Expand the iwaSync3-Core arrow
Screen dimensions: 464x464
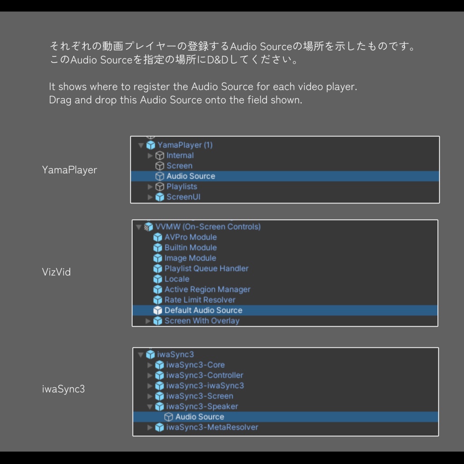(150, 365)
